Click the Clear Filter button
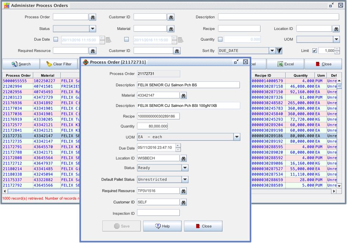Screen dimensions: 347x243 pyautogui.click(x=59, y=64)
